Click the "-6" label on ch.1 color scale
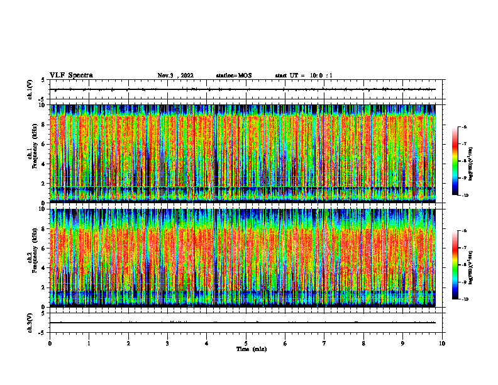 click(x=464, y=127)
